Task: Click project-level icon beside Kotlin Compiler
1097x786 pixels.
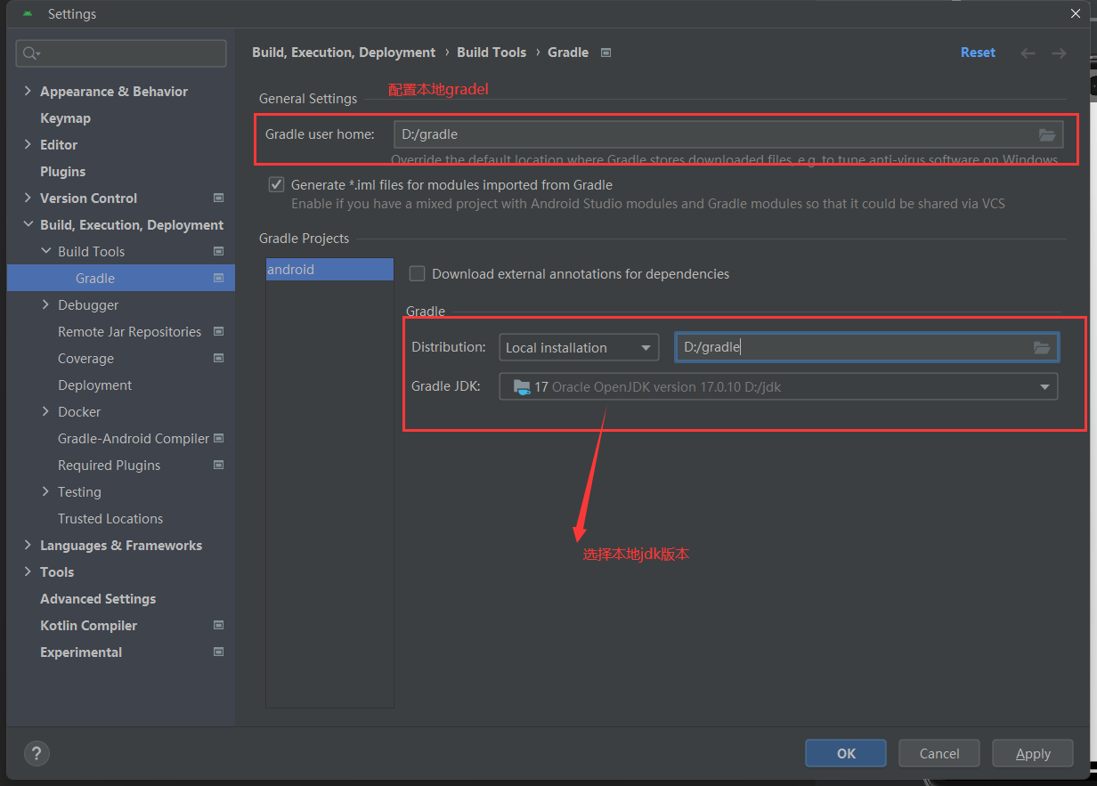Action: [219, 625]
